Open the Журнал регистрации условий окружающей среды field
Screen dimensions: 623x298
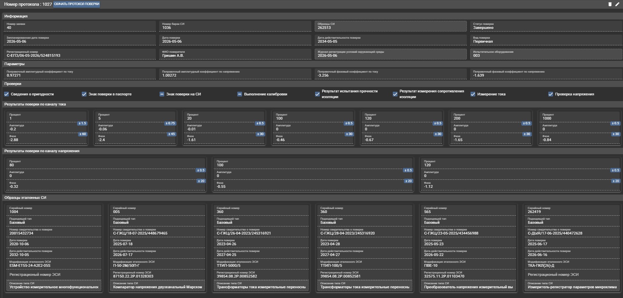(x=391, y=54)
